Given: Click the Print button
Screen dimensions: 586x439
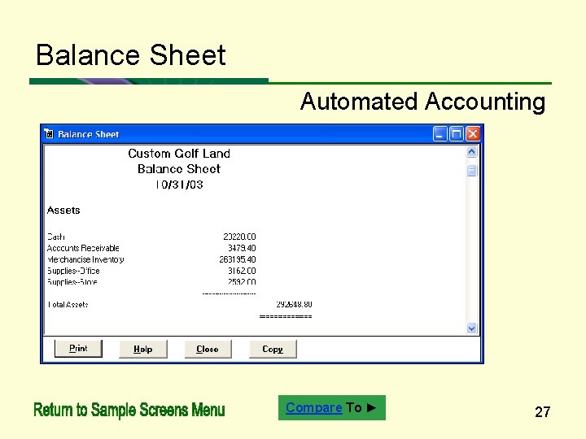Looking at the screenshot, I should (x=78, y=348).
